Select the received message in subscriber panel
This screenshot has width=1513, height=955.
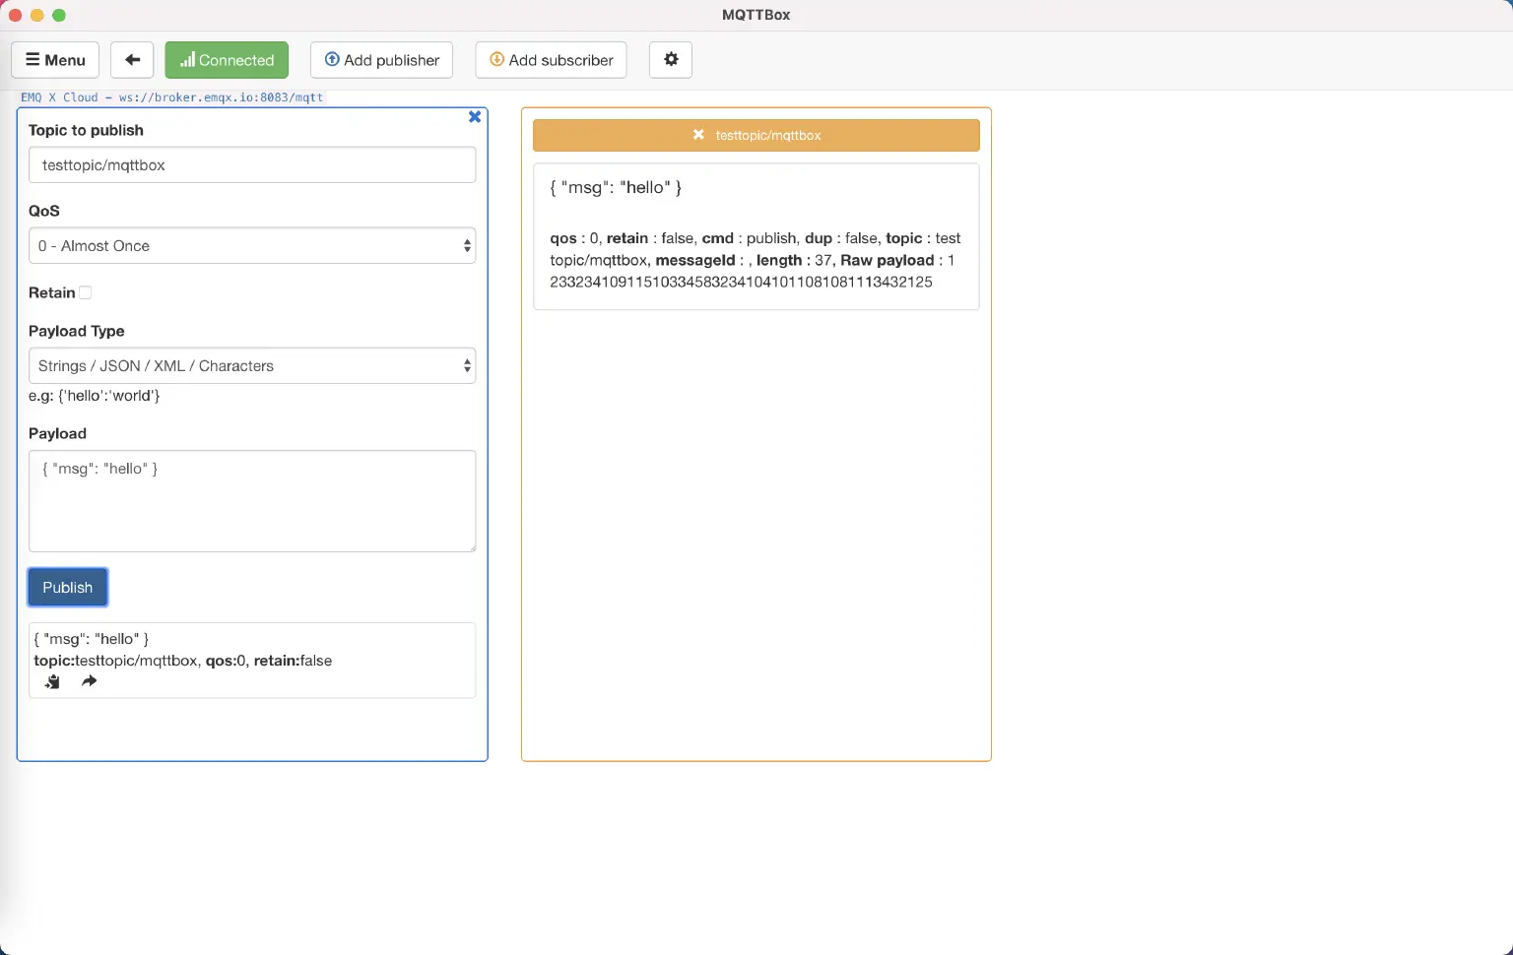(756, 236)
